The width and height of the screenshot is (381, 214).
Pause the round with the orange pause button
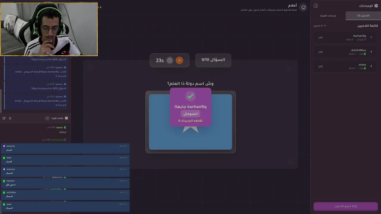click(179, 60)
